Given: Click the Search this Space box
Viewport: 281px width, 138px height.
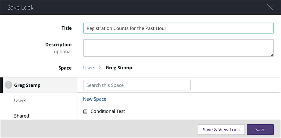Looking at the screenshot, I should [137, 85].
